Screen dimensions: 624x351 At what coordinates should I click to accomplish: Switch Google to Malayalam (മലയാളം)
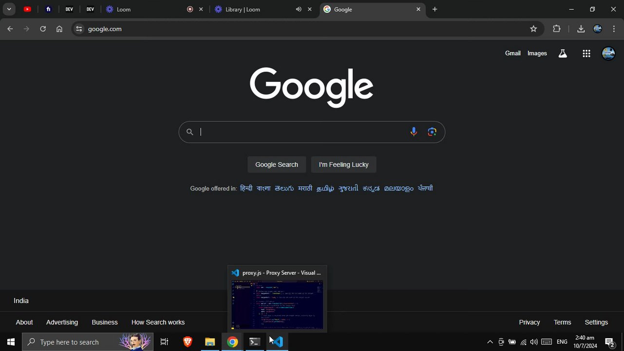[x=398, y=188]
